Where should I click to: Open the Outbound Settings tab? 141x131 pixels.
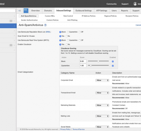point(84,10)
